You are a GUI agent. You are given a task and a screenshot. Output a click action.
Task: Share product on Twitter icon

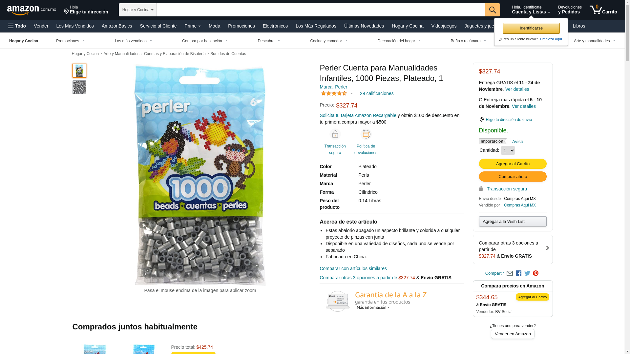(x=527, y=273)
